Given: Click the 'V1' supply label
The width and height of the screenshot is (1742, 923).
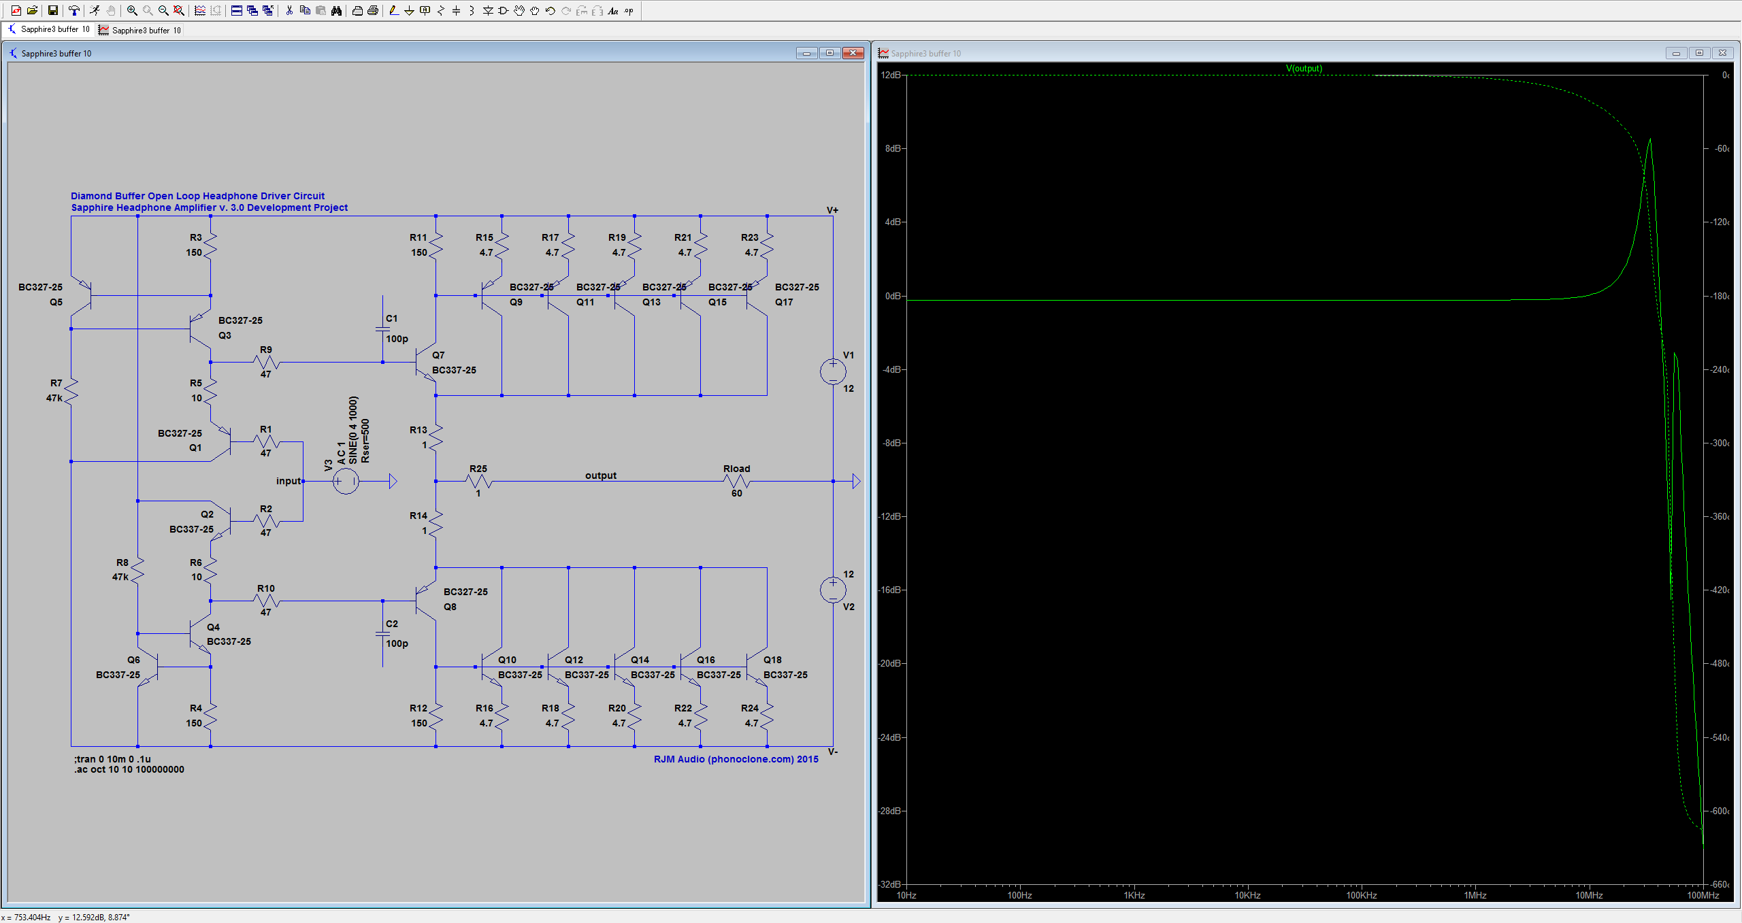Looking at the screenshot, I should [x=849, y=355].
